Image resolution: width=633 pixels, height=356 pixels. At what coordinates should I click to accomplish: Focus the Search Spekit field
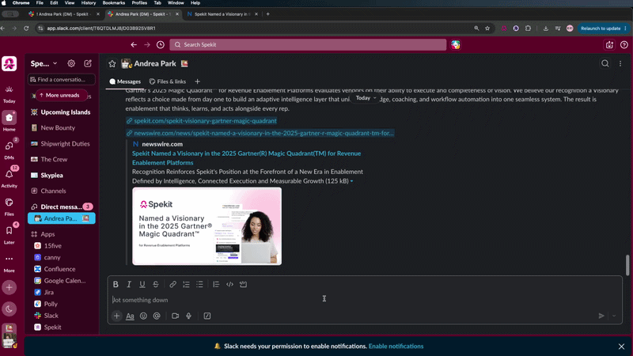[x=308, y=45]
